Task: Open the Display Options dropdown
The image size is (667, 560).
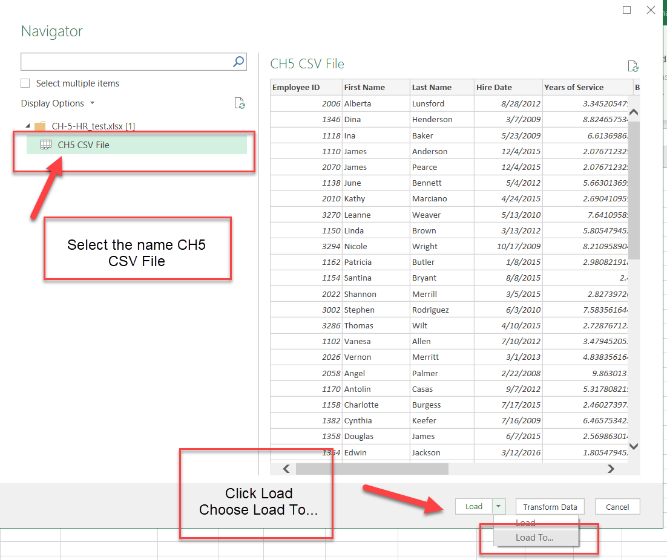Action: [58, 103]
